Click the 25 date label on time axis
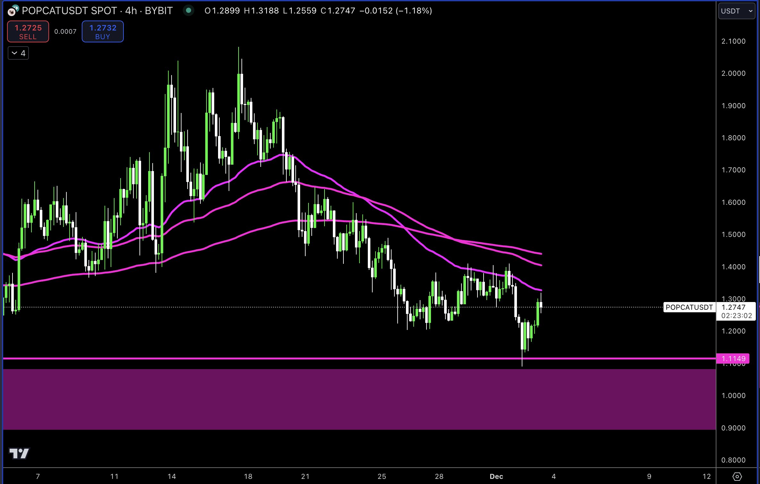The image size is (760, 484). (x=382, y=476)
